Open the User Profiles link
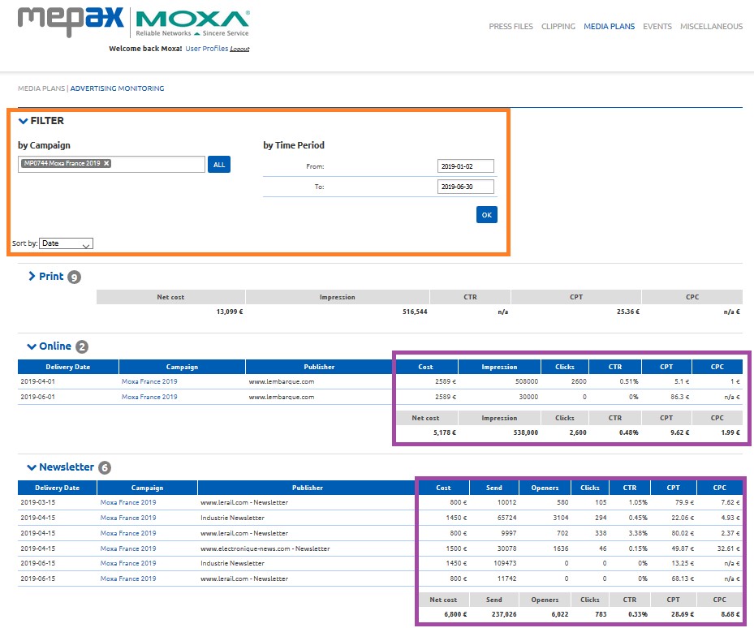This screenshot has height=628, width=754. click(206, 49)
